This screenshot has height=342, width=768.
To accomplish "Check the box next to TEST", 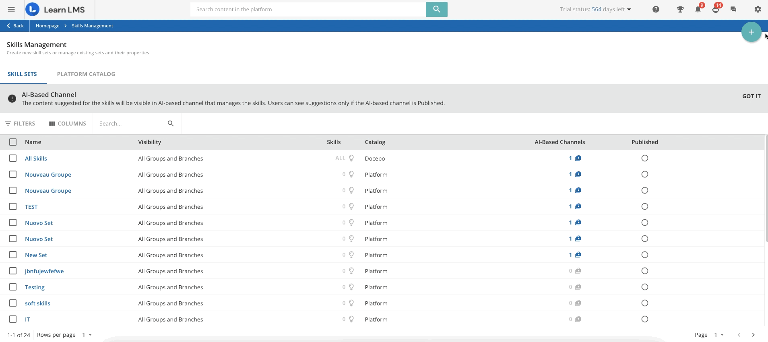I will pos(13,206).
